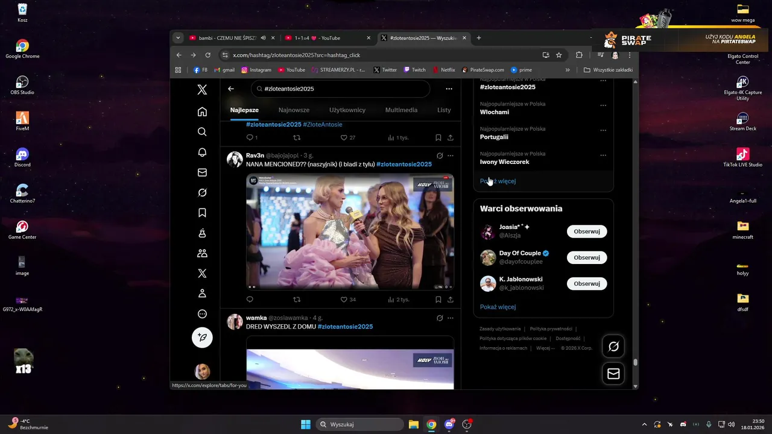Open Grok icon in X sidebar
The height and width of the screenshot is (434, 772).
coord(202,192)
